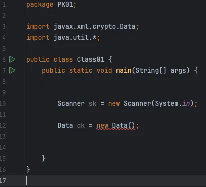Click 'class' keyword on line 6
Screen dimensions: 206x187
63,59
